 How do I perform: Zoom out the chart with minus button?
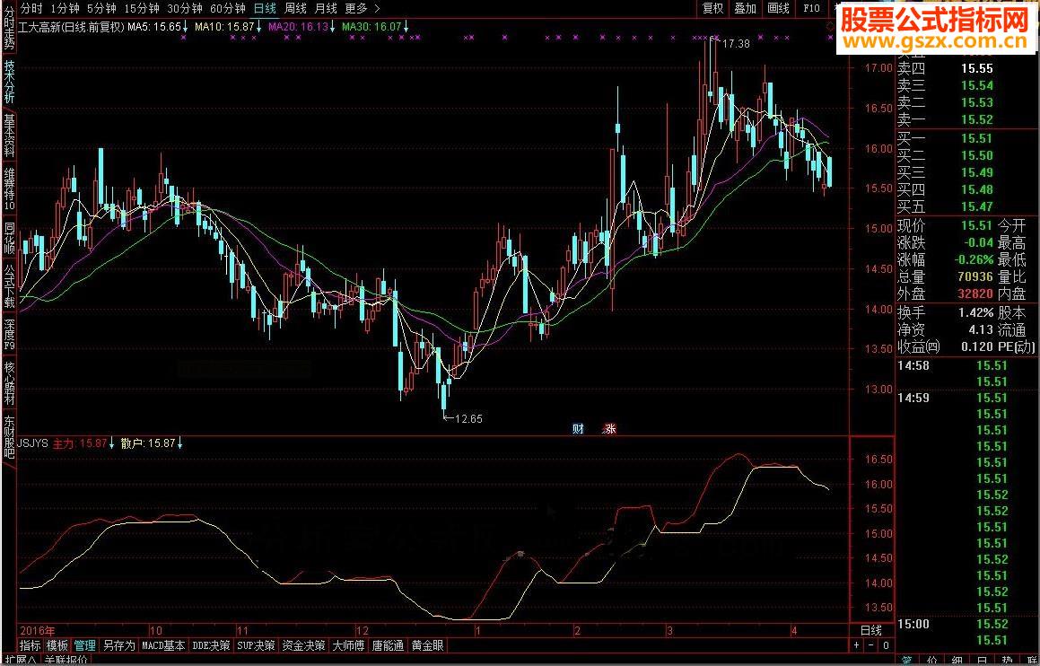[871, 645]
